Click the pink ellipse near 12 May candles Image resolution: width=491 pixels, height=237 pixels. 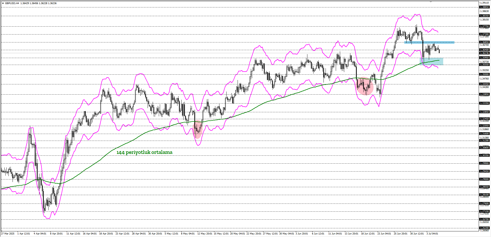[x=198, y=129]
